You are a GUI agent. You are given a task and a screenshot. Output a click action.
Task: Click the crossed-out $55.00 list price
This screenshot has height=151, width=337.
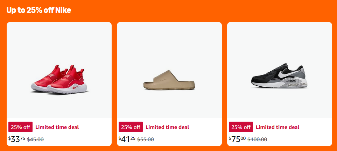point(146,139)
